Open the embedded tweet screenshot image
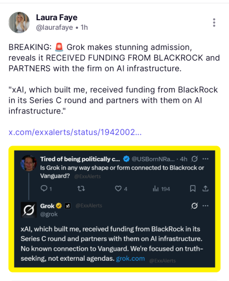229x281 pixels. pos(114,209)
